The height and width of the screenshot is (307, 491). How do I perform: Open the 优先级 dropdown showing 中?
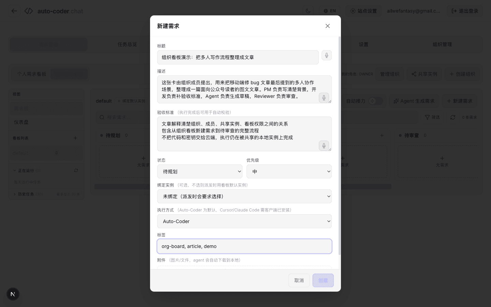pyautogui.click(x=289, y=172)
